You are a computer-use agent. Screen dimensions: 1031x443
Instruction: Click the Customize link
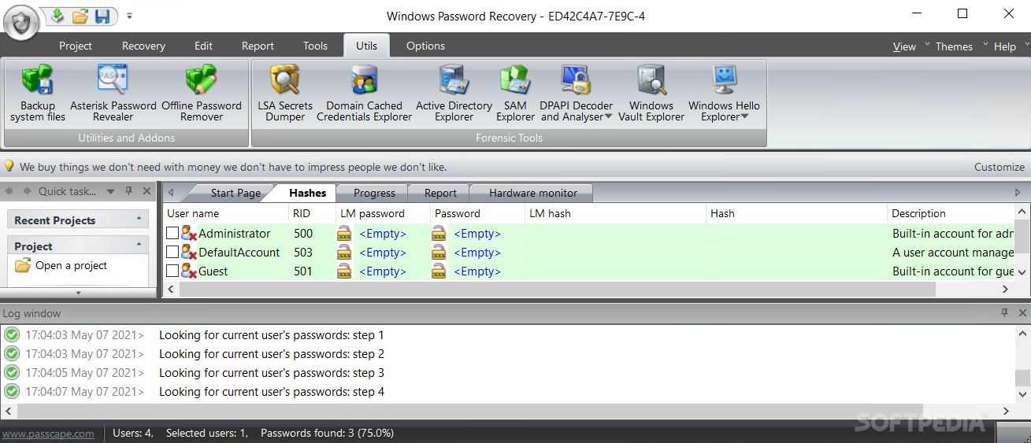[999, 167]
